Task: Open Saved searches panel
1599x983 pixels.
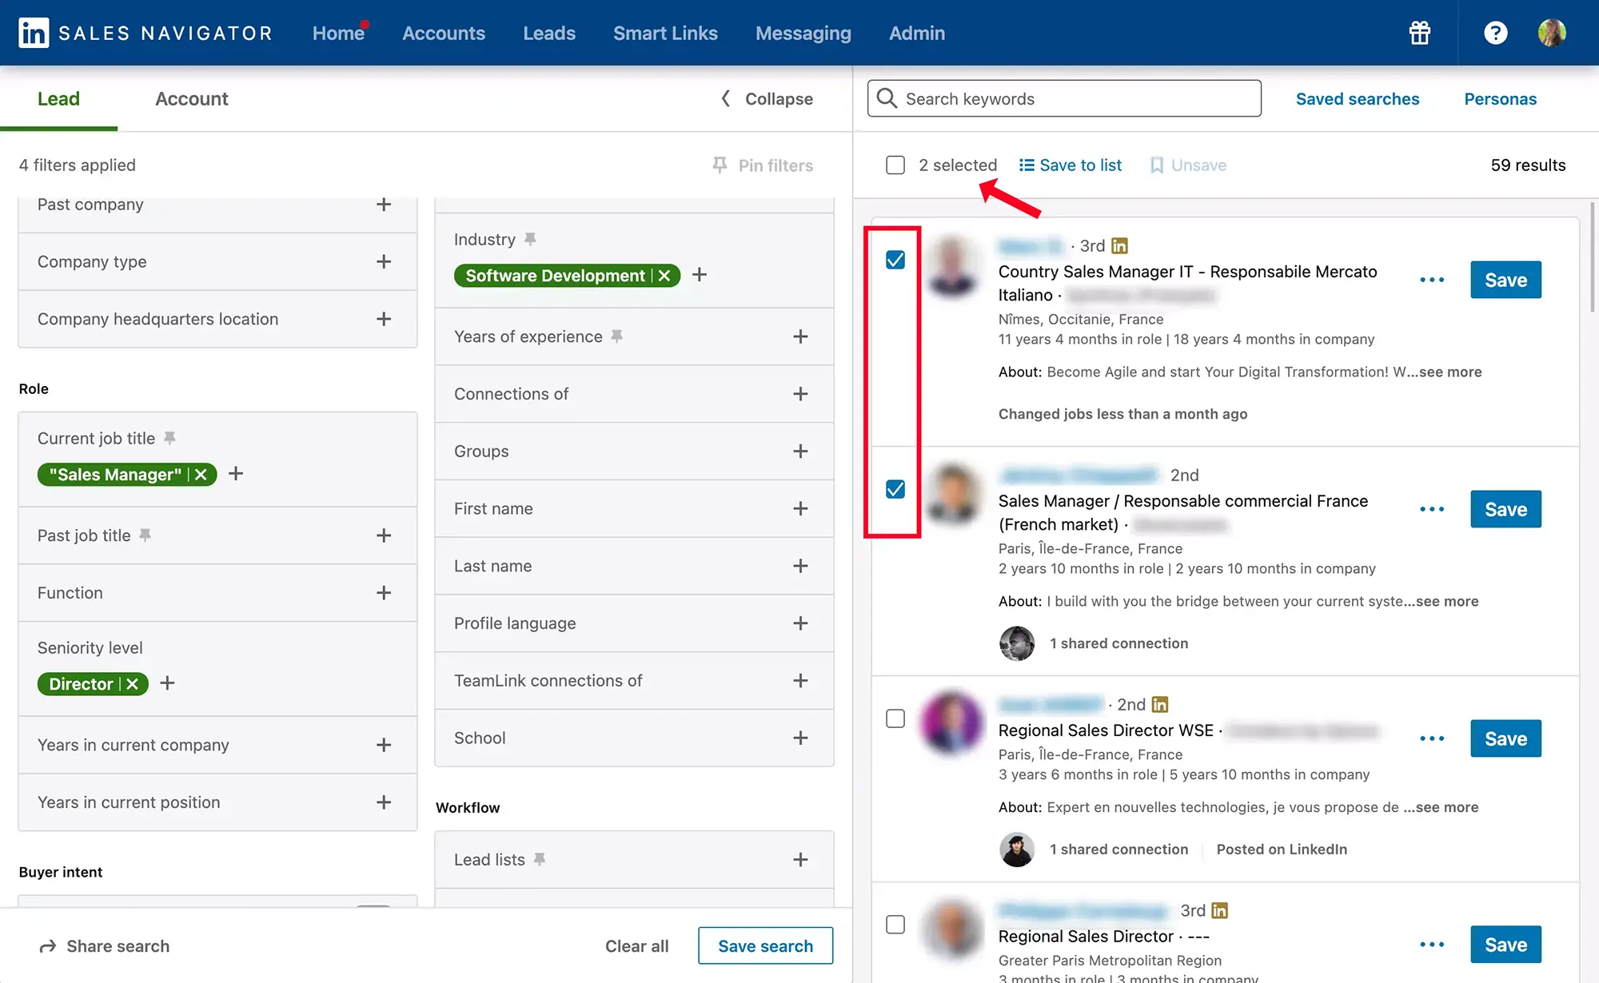Action: coord(1357,98)
